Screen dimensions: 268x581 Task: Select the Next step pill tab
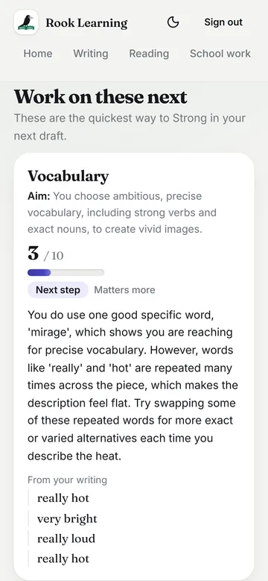coord(58,290)
